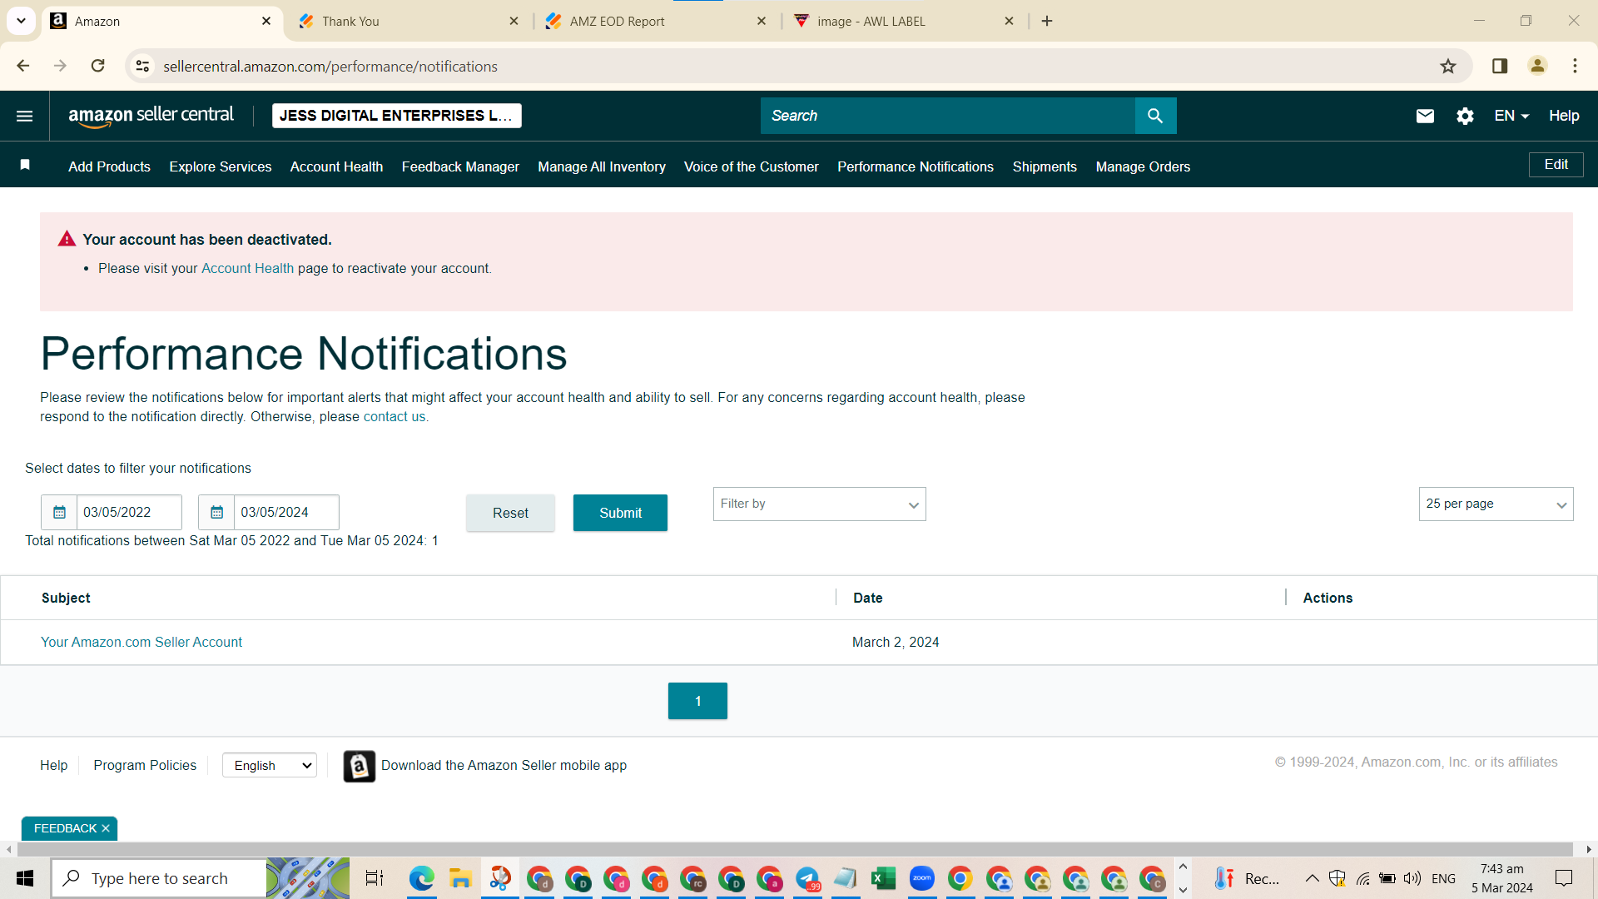Open the Chrome side panel icon

point(1500,66)
